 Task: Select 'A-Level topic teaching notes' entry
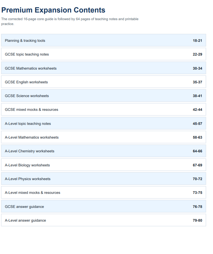click(x=103, y=123)
